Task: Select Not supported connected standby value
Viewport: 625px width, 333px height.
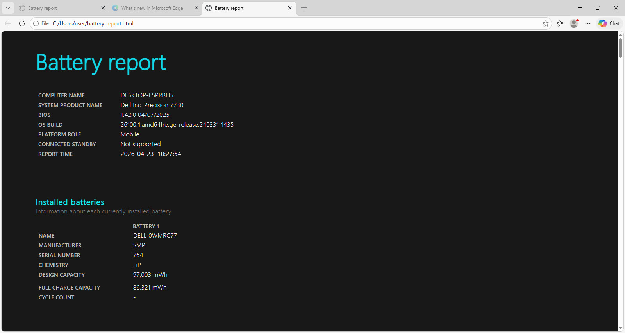Action: 141,144
